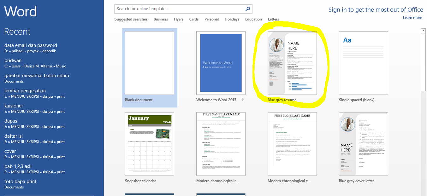The width and height of the screenshot is (427, 196).
Task: Choose the Snapshot calendar template
Action: (150, 144)
